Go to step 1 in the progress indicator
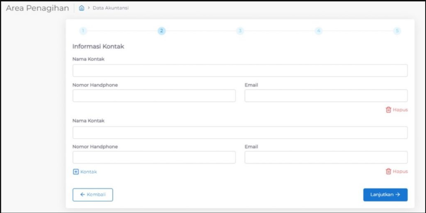This screenshot has width=426, height=213. pos(83,31)
